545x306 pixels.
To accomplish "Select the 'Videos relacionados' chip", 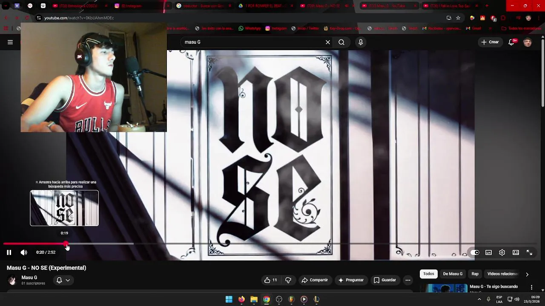I will pos(502,274).
